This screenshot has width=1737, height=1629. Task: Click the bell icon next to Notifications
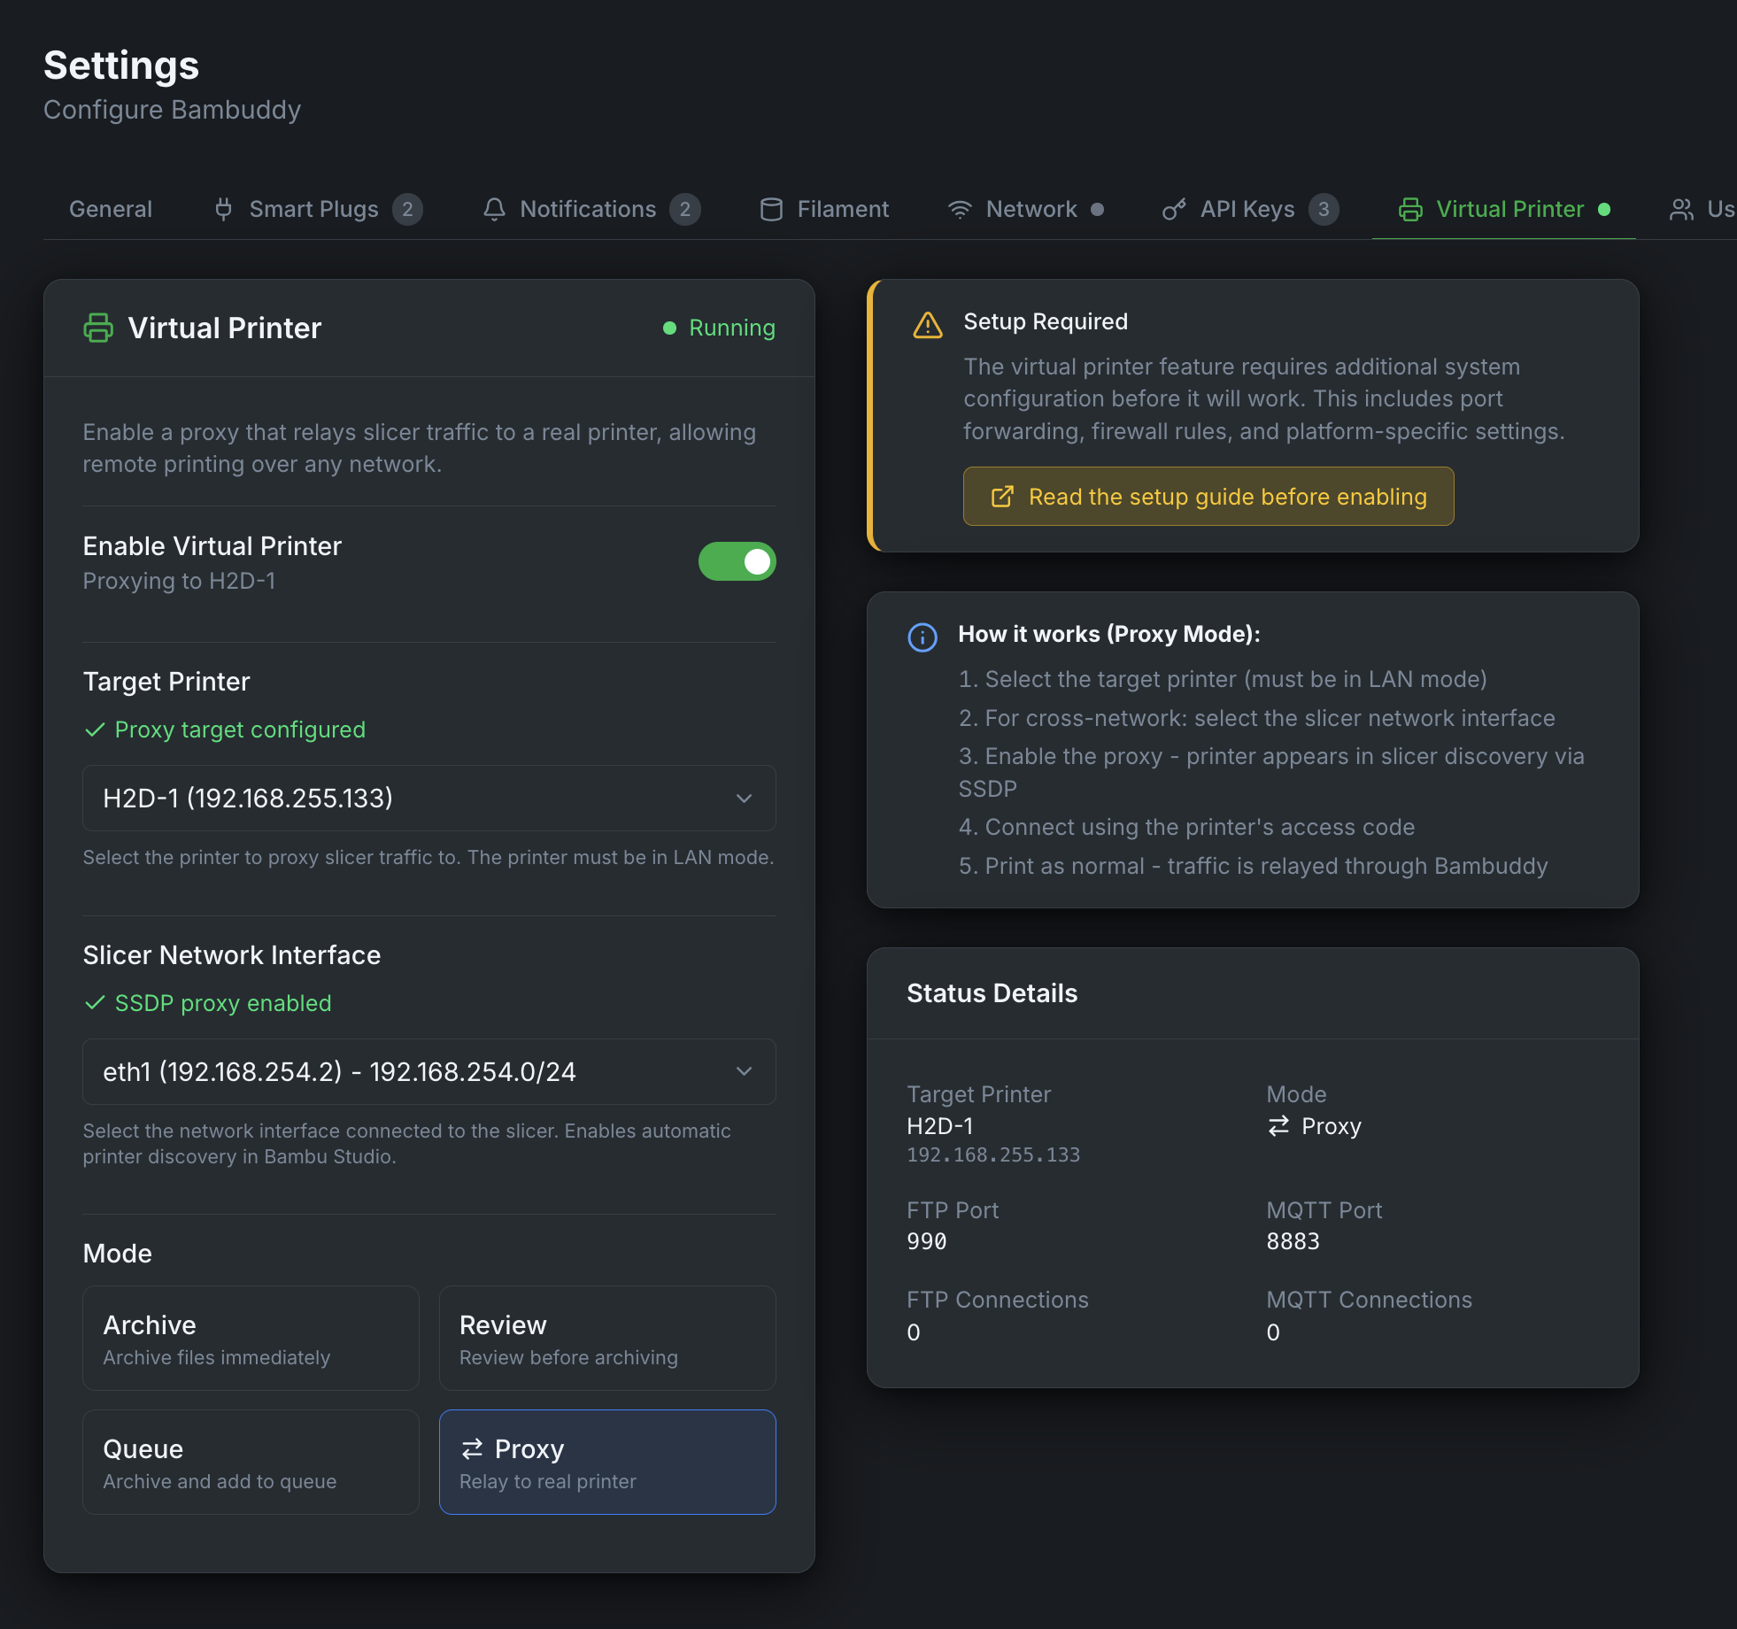coord(495,209)
